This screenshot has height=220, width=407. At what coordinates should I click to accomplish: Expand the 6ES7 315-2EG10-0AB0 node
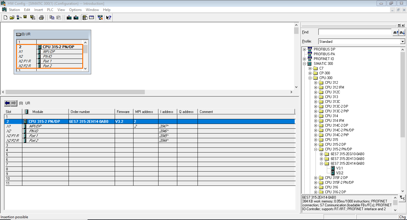pyautogui.click(x=321, y=154)
